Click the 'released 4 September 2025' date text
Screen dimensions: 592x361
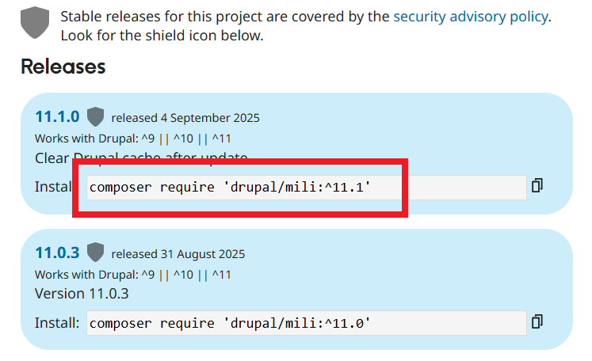185,118
